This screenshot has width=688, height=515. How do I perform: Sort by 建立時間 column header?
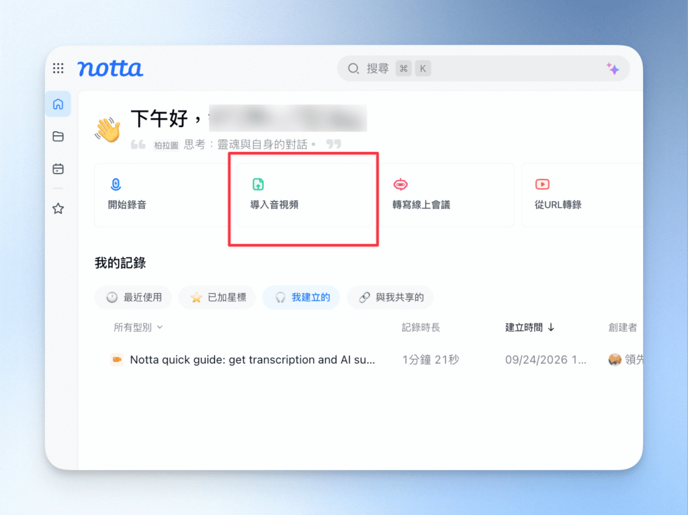click(529, 327)
